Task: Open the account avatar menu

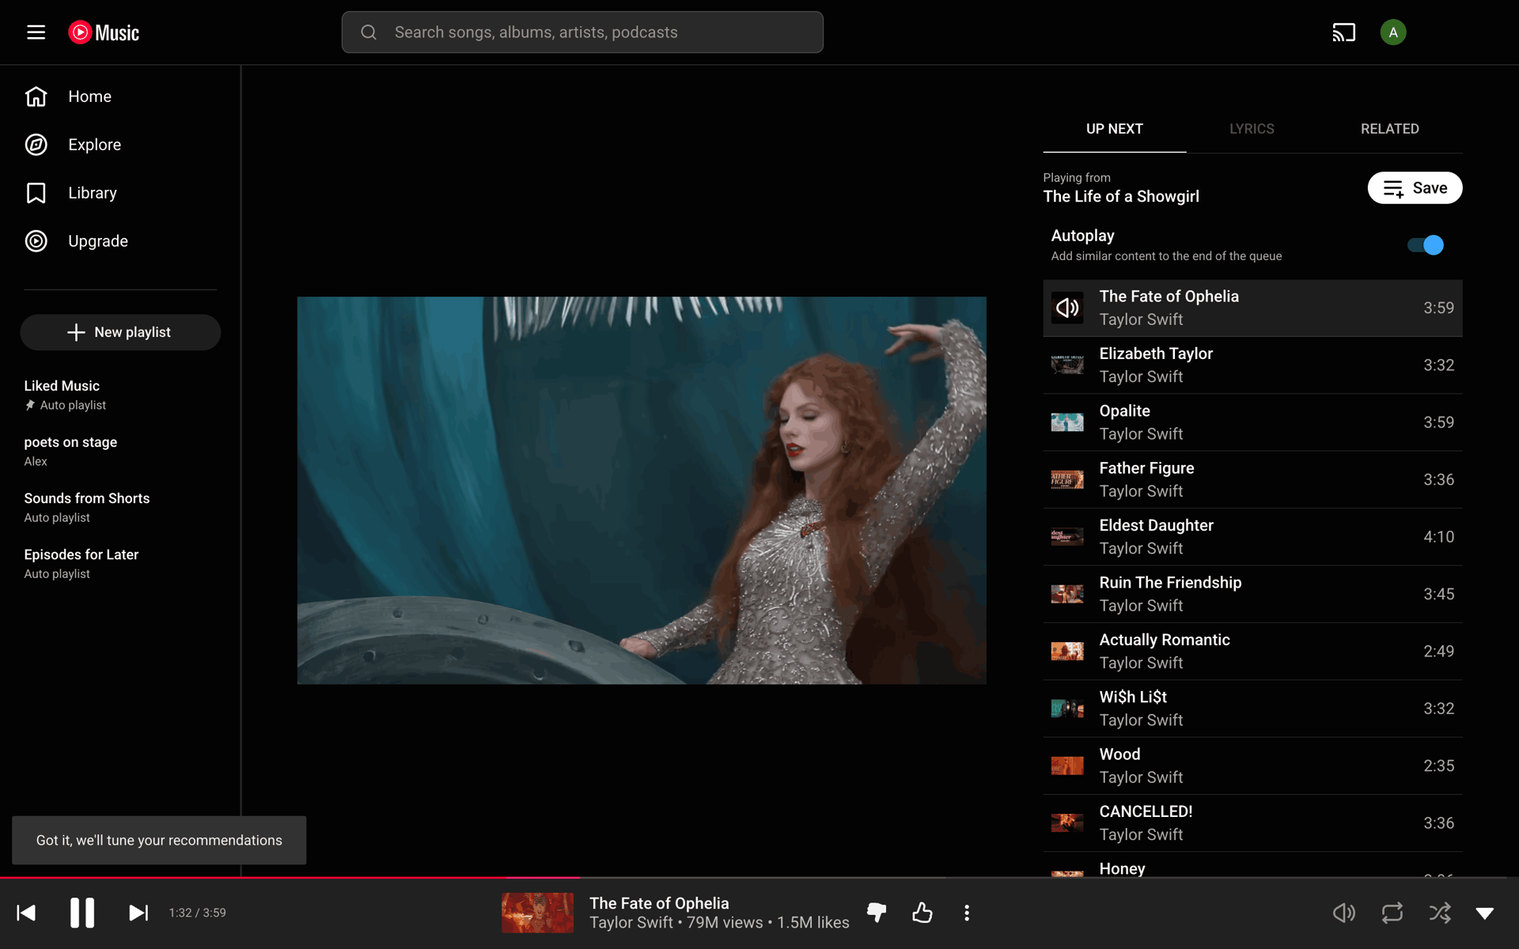Action: (1392, 32)
